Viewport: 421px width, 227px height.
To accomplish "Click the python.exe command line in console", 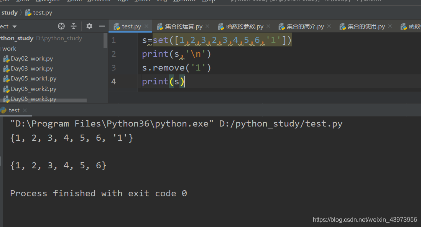I will click(x=176, y=123).
